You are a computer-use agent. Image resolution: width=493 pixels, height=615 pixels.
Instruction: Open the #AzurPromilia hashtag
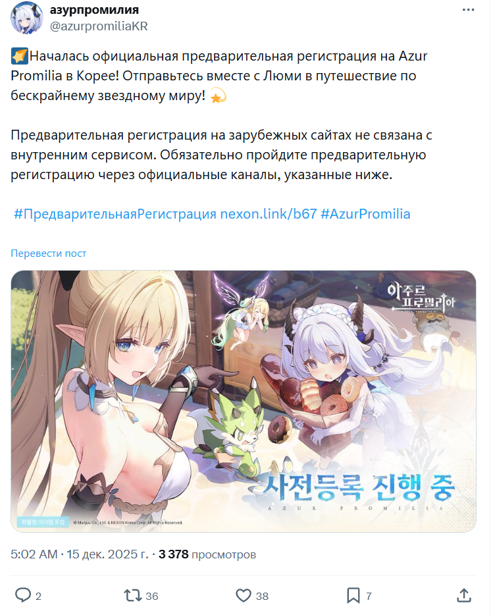pyautogui.click(x=365, y=214)
